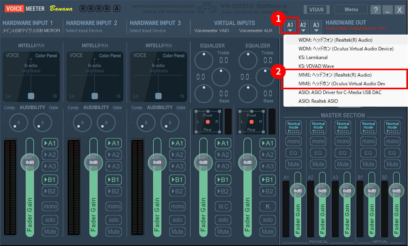Click Hardware Input 3 Select Input Device
The width and height of the screenshot is (408, 246).
click(x=148, y=31)
